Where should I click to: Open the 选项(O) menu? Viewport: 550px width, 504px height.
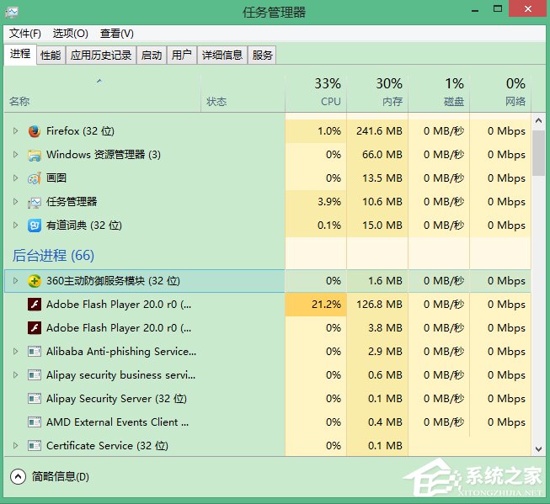[x=71, y=34]
